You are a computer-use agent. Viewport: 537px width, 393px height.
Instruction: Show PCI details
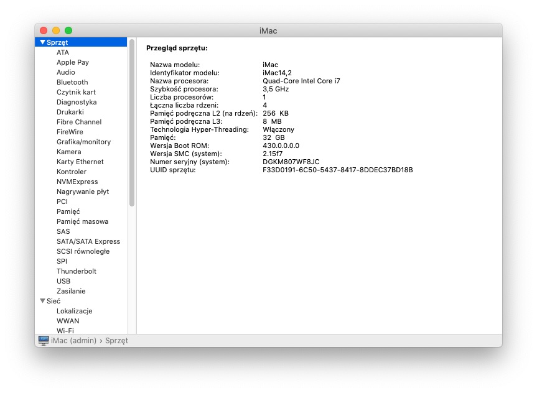coord(62,201)
